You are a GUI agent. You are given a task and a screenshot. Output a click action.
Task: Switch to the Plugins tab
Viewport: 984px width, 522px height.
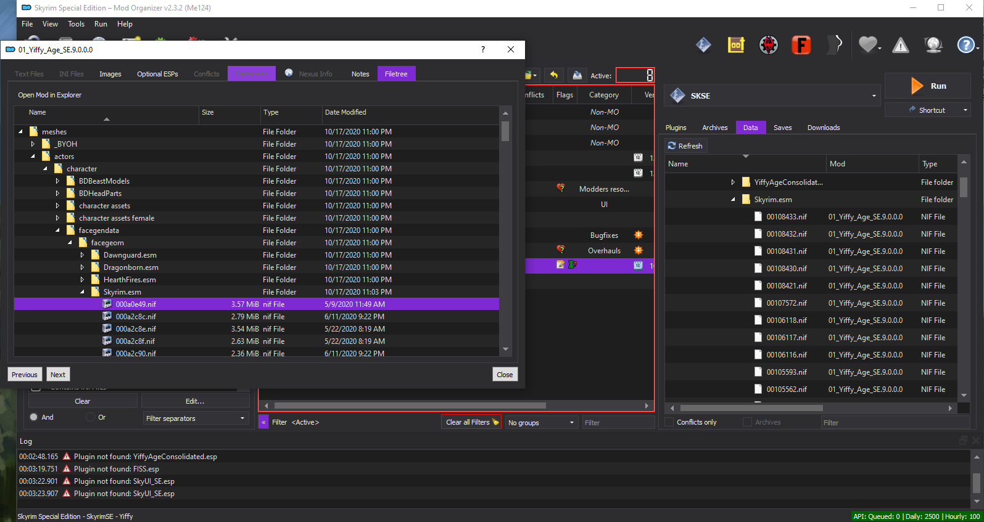point(676,128)
